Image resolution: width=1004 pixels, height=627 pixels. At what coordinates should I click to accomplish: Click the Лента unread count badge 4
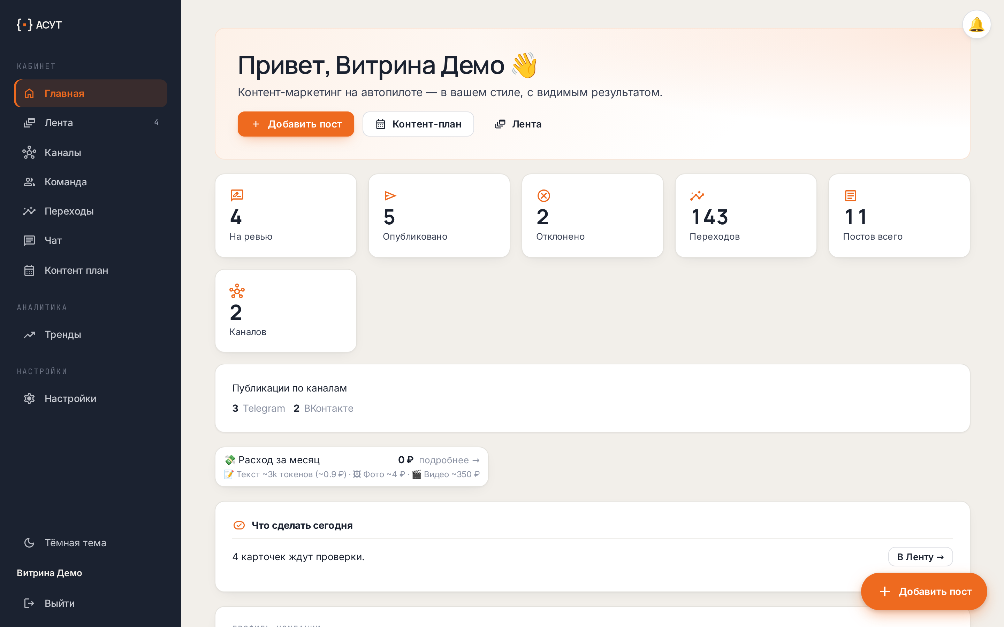157,122
